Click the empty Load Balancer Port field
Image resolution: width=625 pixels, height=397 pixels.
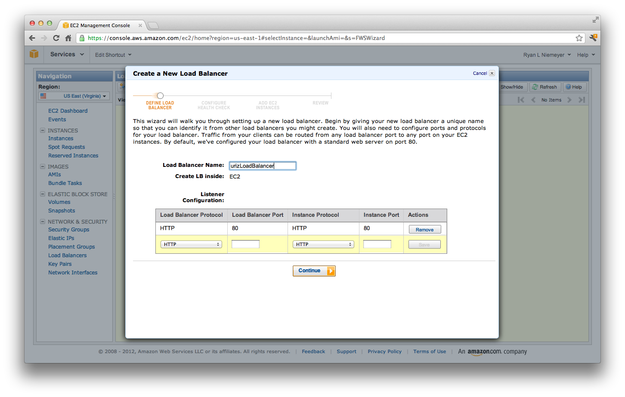(245, 244)
